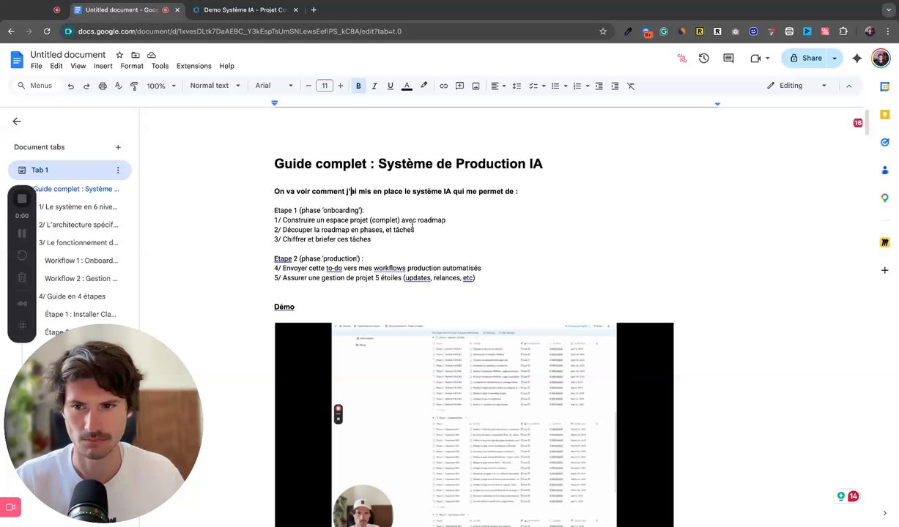The image size is (899, 527).
Task: Star the Untitled document
Action: click(x=120, y=55)
